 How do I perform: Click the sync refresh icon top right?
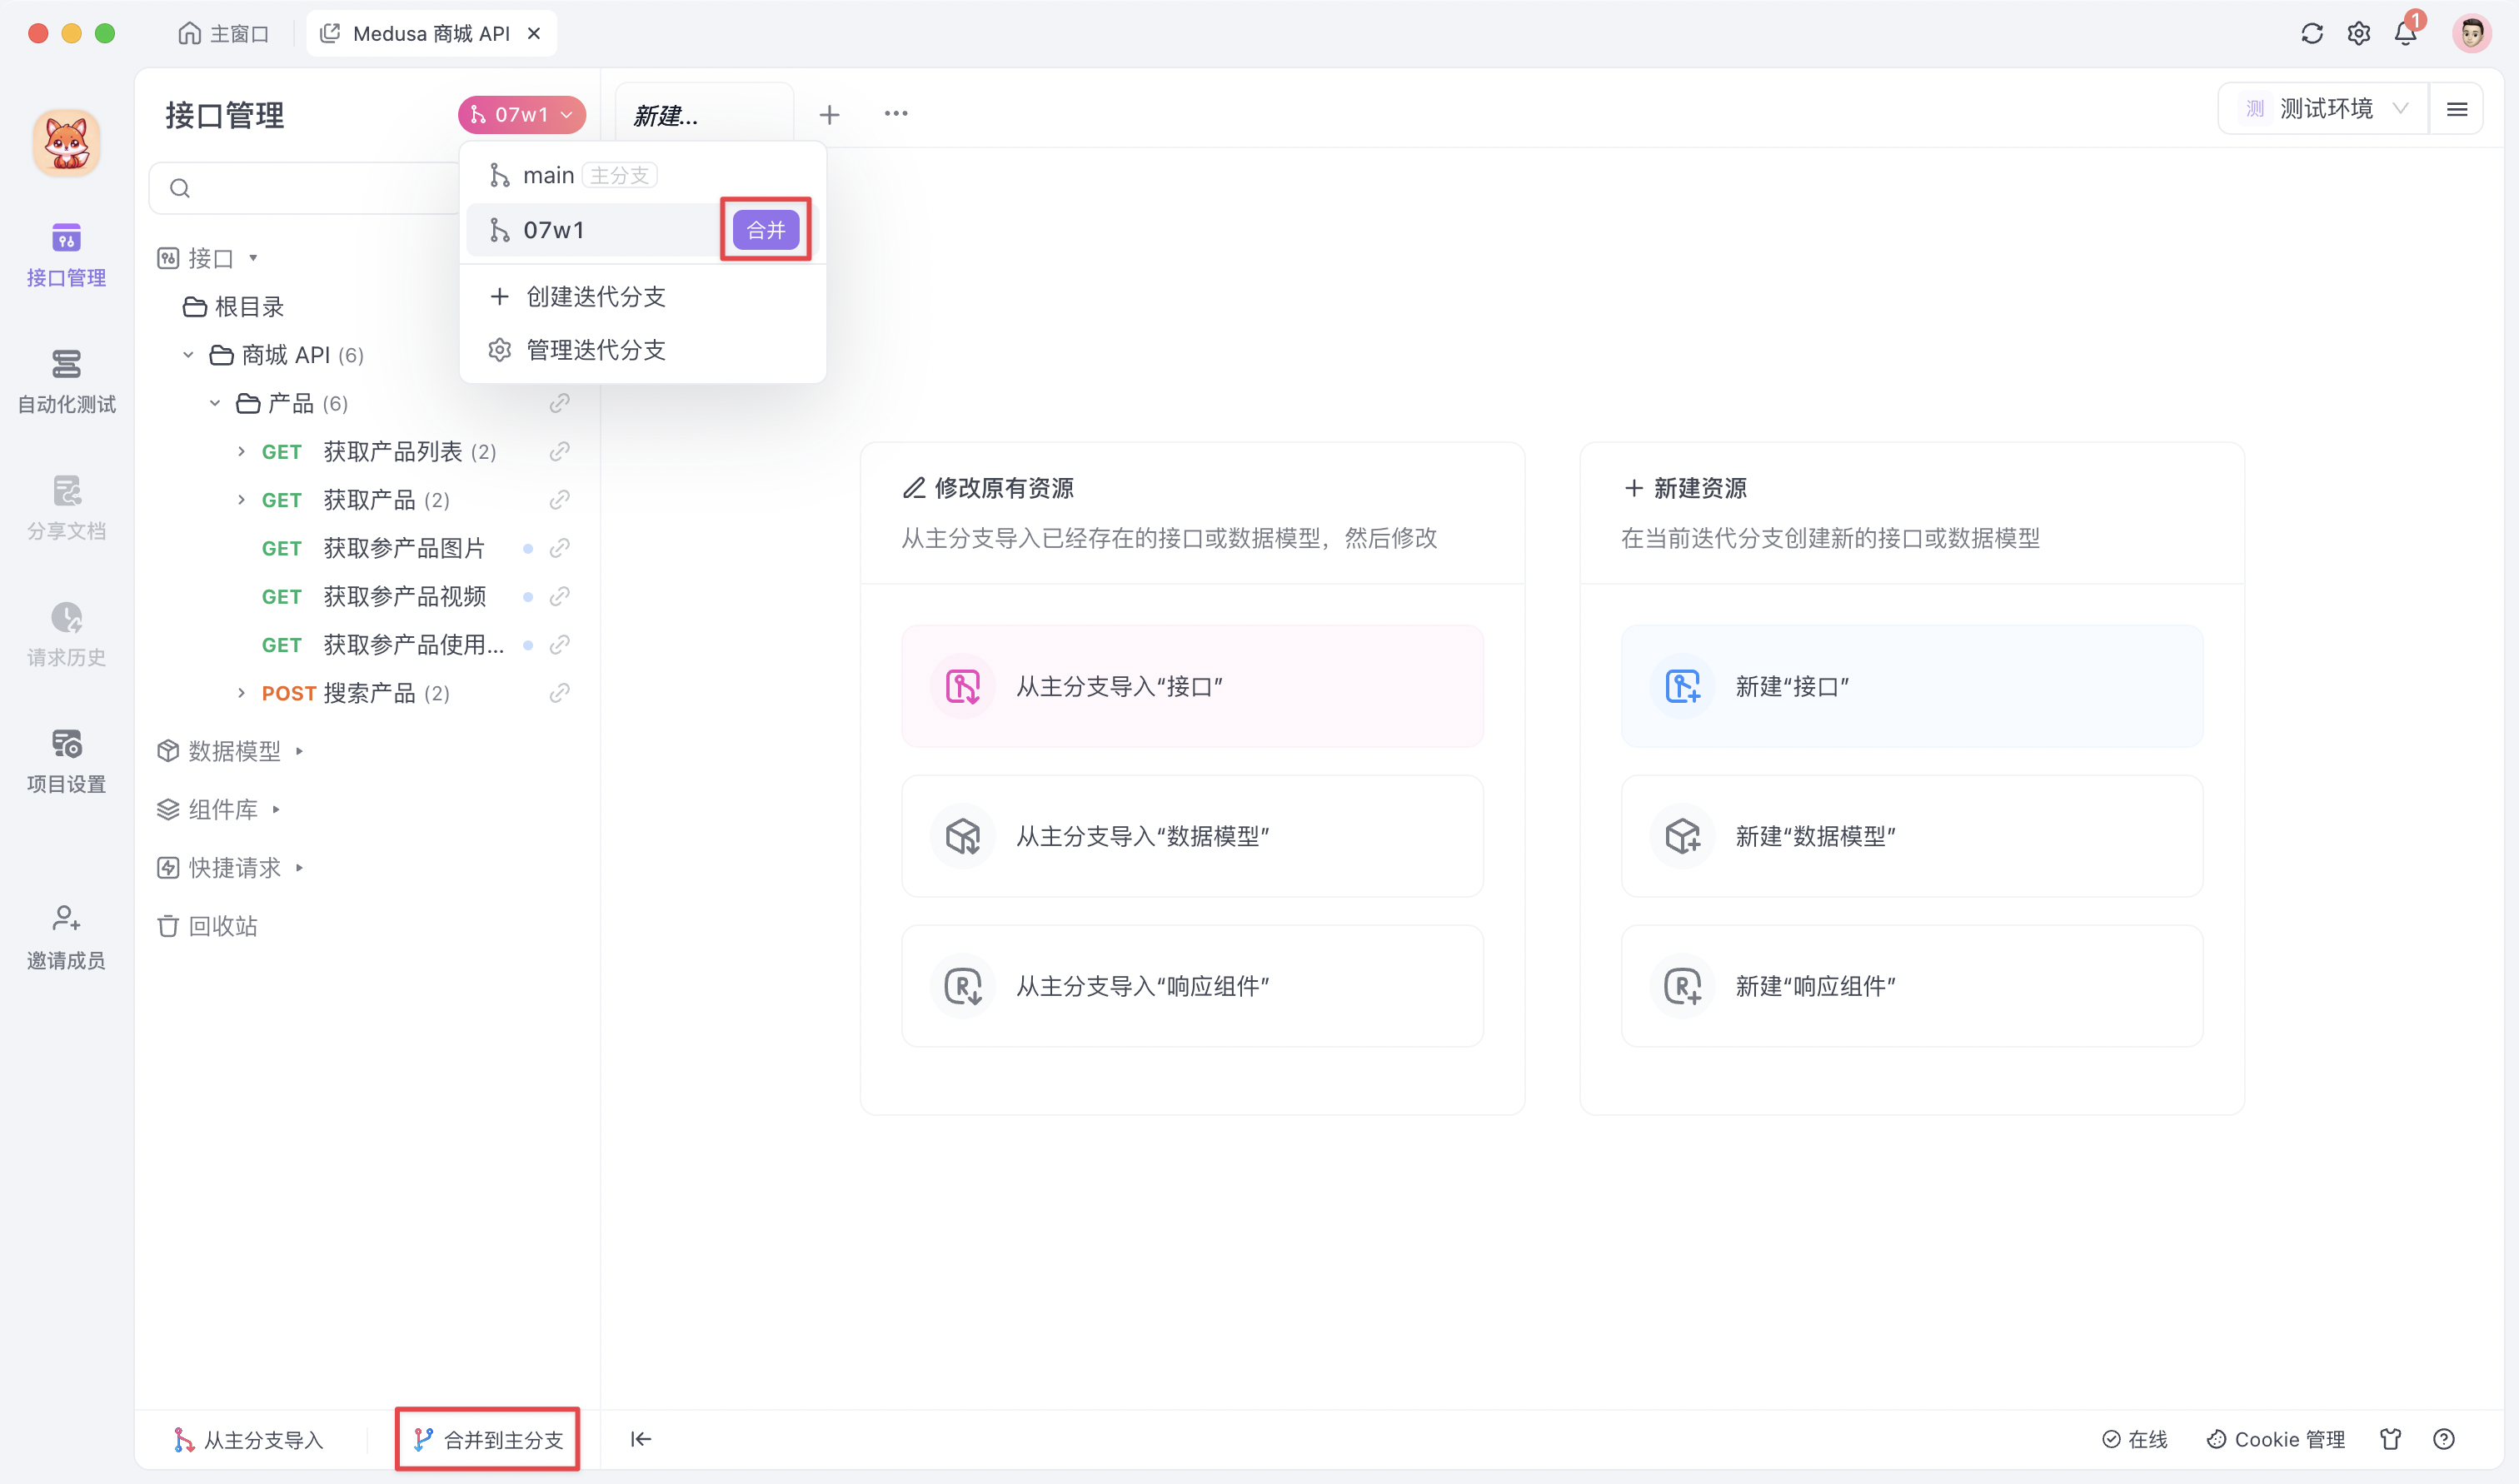[x=2311, y=33]
